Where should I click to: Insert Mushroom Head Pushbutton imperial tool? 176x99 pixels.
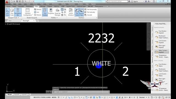(x=162, y=37)
